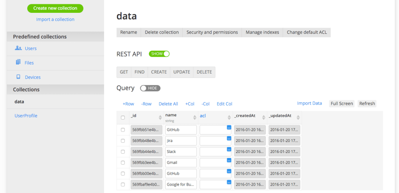Viewport: 399px width, 193px height.
Task: Toggle the Query HIDE switch
Action: tap(150, 88)
